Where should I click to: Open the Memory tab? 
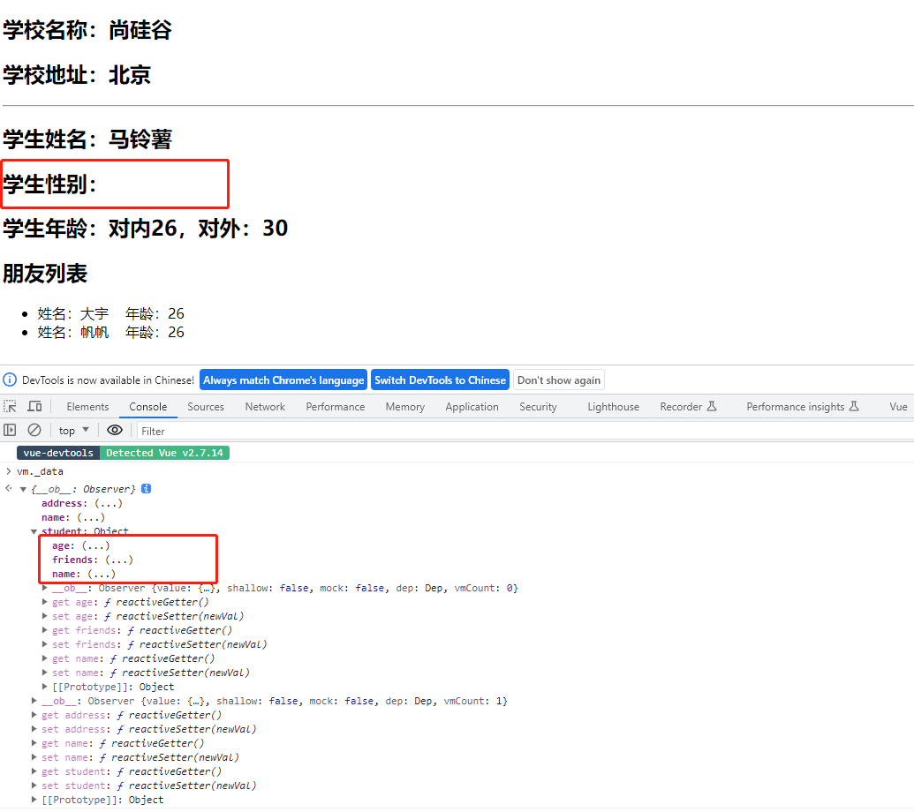click(405, 407)
